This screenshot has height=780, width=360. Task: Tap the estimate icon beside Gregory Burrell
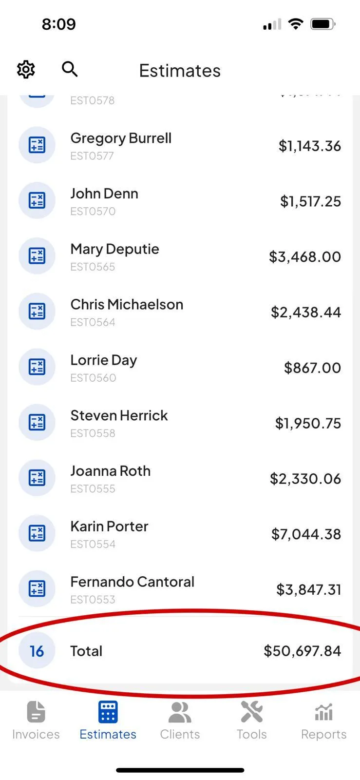tap(37, 145)
